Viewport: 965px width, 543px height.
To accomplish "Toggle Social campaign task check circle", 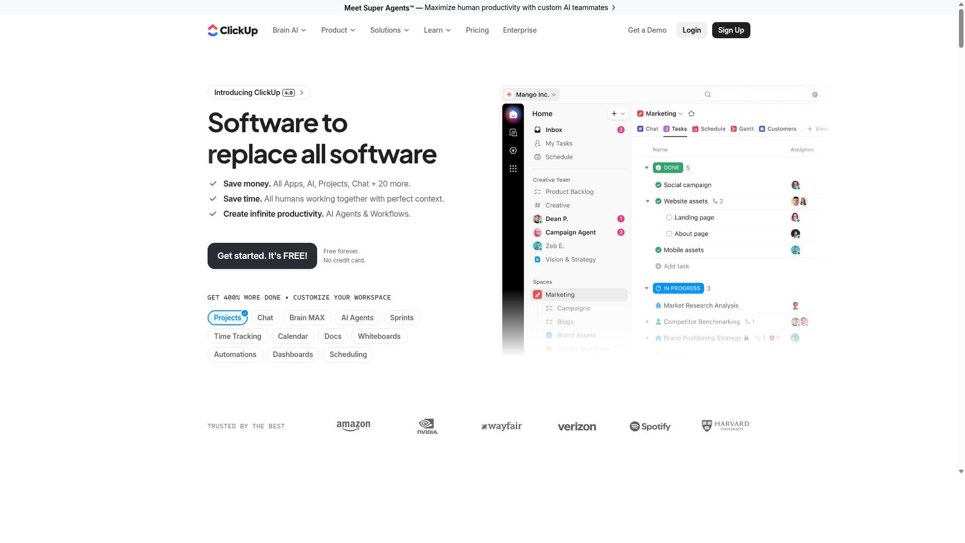I will (x=658, y=185).
